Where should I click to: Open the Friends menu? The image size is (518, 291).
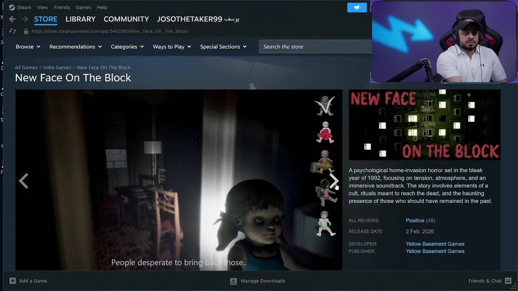pyautogui.click(x=62, y=7)
